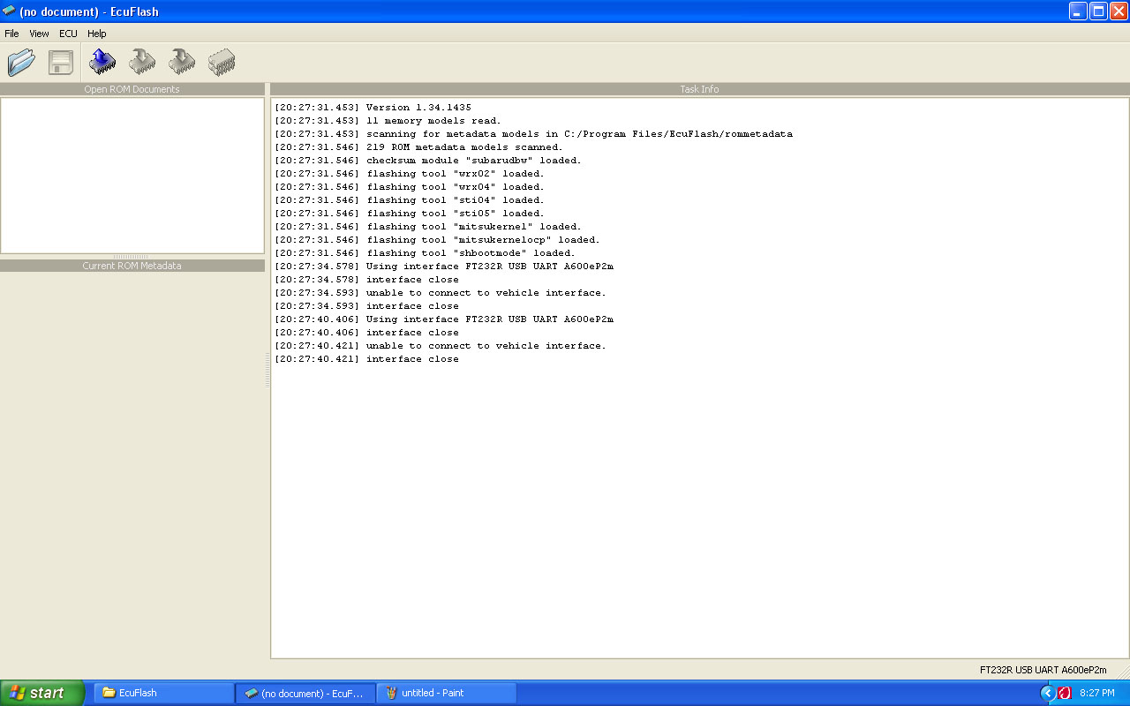The height and width of the screenshot is (706, 1130).
Task: Click the Compare to ECU chip icon
Action: point(222,62)
